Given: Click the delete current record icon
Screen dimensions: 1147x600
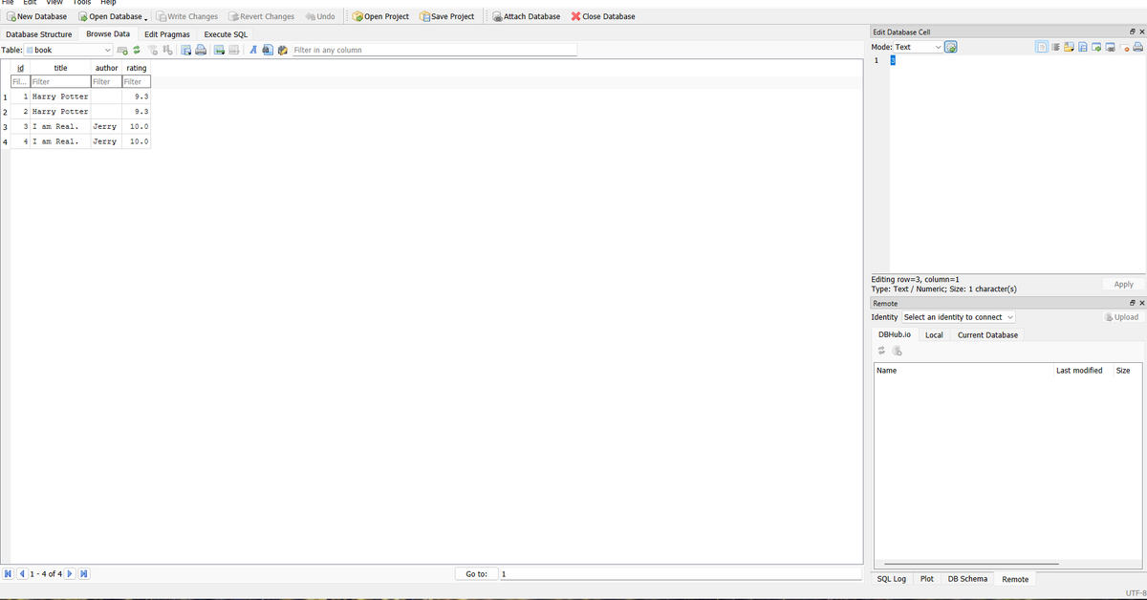Looking at the screenshot, I should tap(234, 50).
